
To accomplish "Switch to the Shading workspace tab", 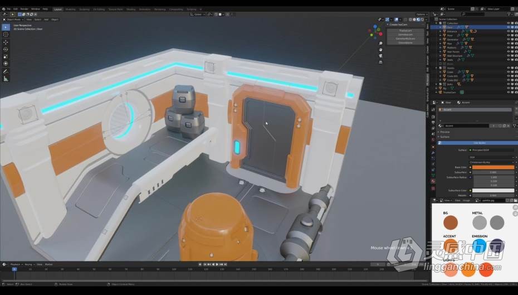I will (131, 9).
